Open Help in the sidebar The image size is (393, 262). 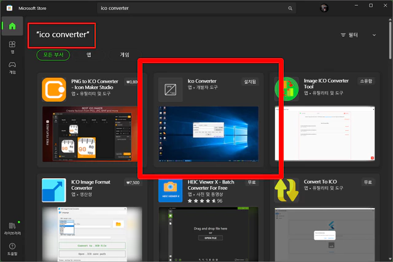[x=12, y=249]
